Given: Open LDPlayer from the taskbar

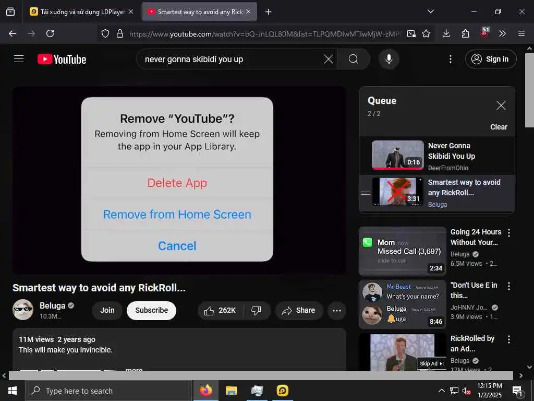Looking at the screenshot, I should click(282, 391).
